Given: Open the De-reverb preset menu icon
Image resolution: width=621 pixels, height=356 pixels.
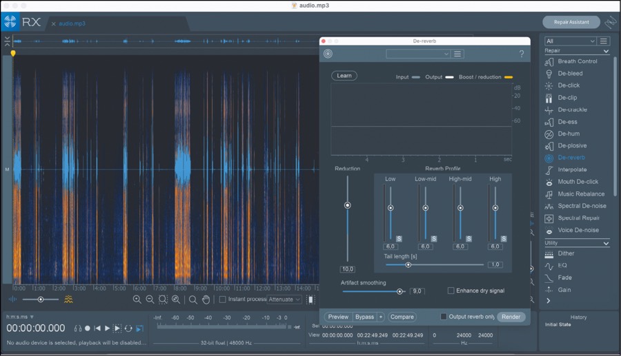Looking at the screenshot, I should click(x=457, y=54).
